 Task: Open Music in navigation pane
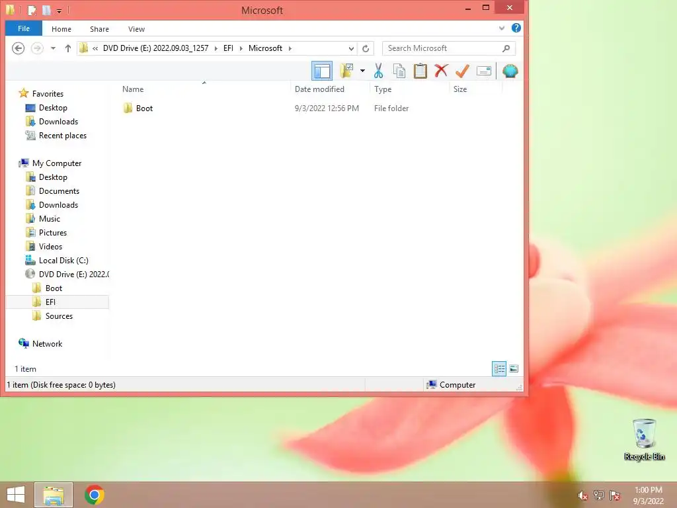[x=49, y=218]
